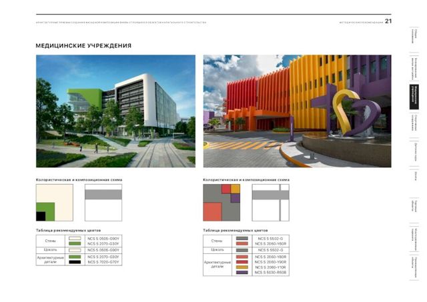Click the Архитектурные детали label in left table

(x=50, y=259)
